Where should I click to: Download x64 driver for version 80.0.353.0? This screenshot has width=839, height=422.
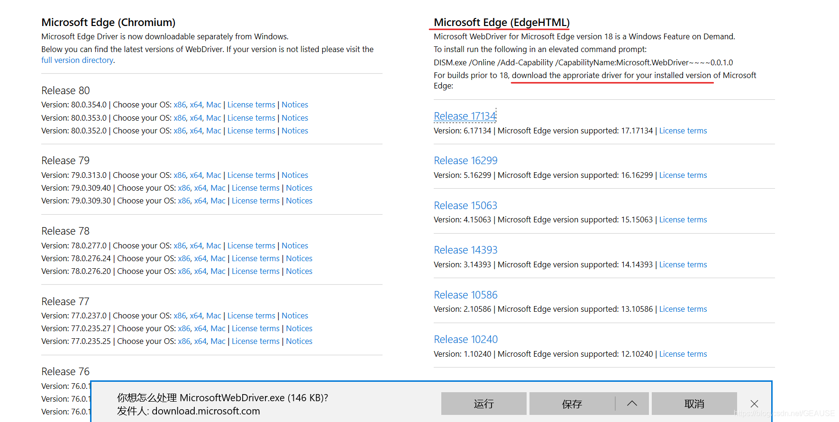[196, 118]
